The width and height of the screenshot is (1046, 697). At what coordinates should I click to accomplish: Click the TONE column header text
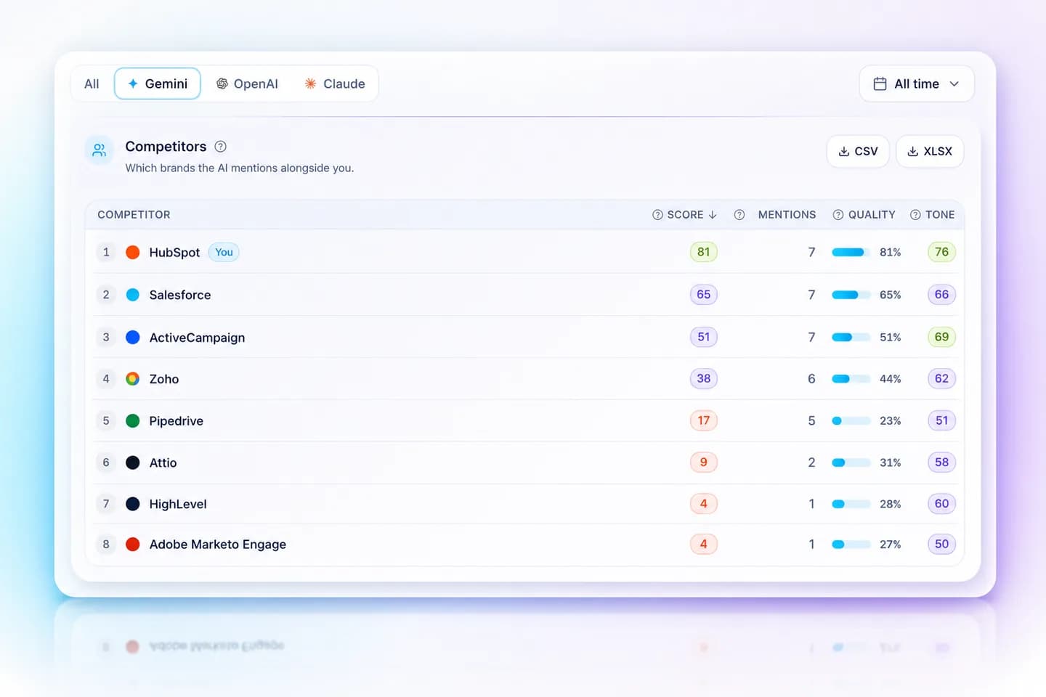pos(940,215)
